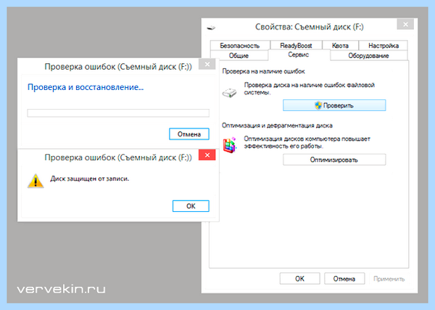The image size is (435, 310).
Task: Close the Проверка и восстановление dialog
Action: coord(207,64)
